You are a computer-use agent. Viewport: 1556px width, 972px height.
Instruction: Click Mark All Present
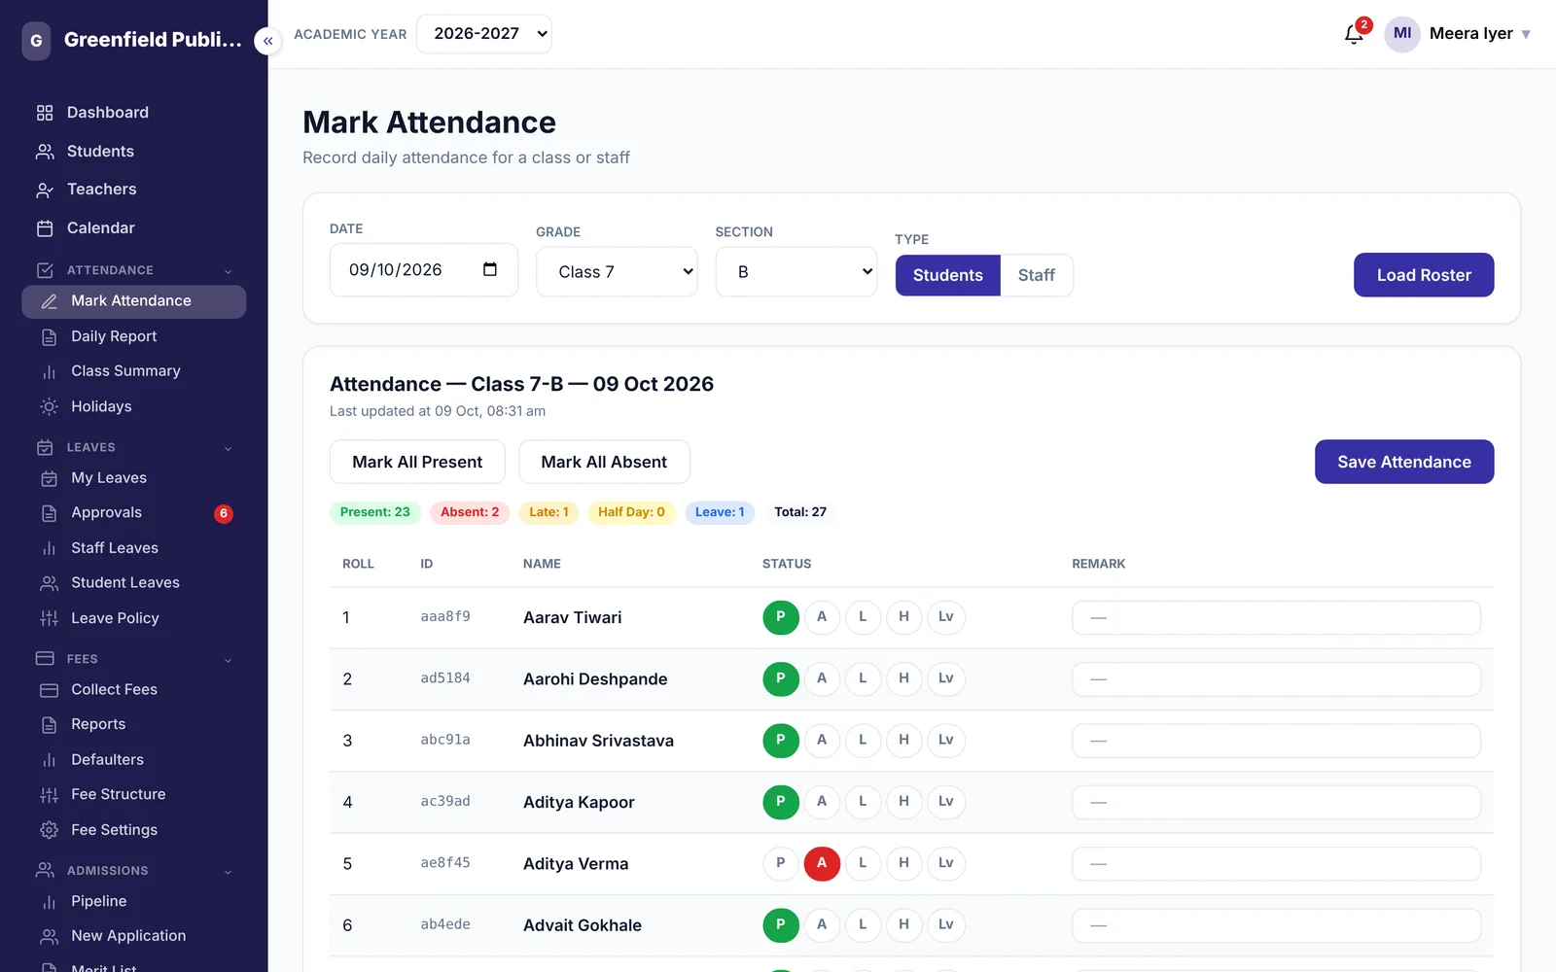(417, 462)
